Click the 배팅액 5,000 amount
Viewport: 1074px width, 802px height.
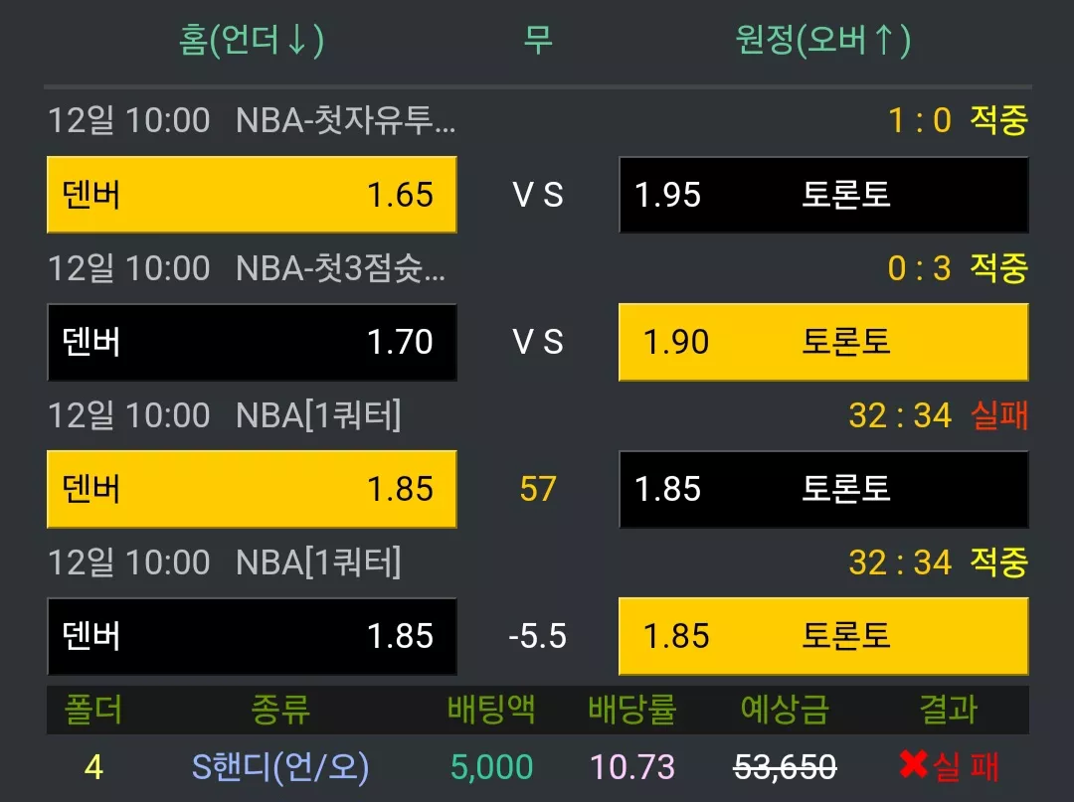(492, 766)
